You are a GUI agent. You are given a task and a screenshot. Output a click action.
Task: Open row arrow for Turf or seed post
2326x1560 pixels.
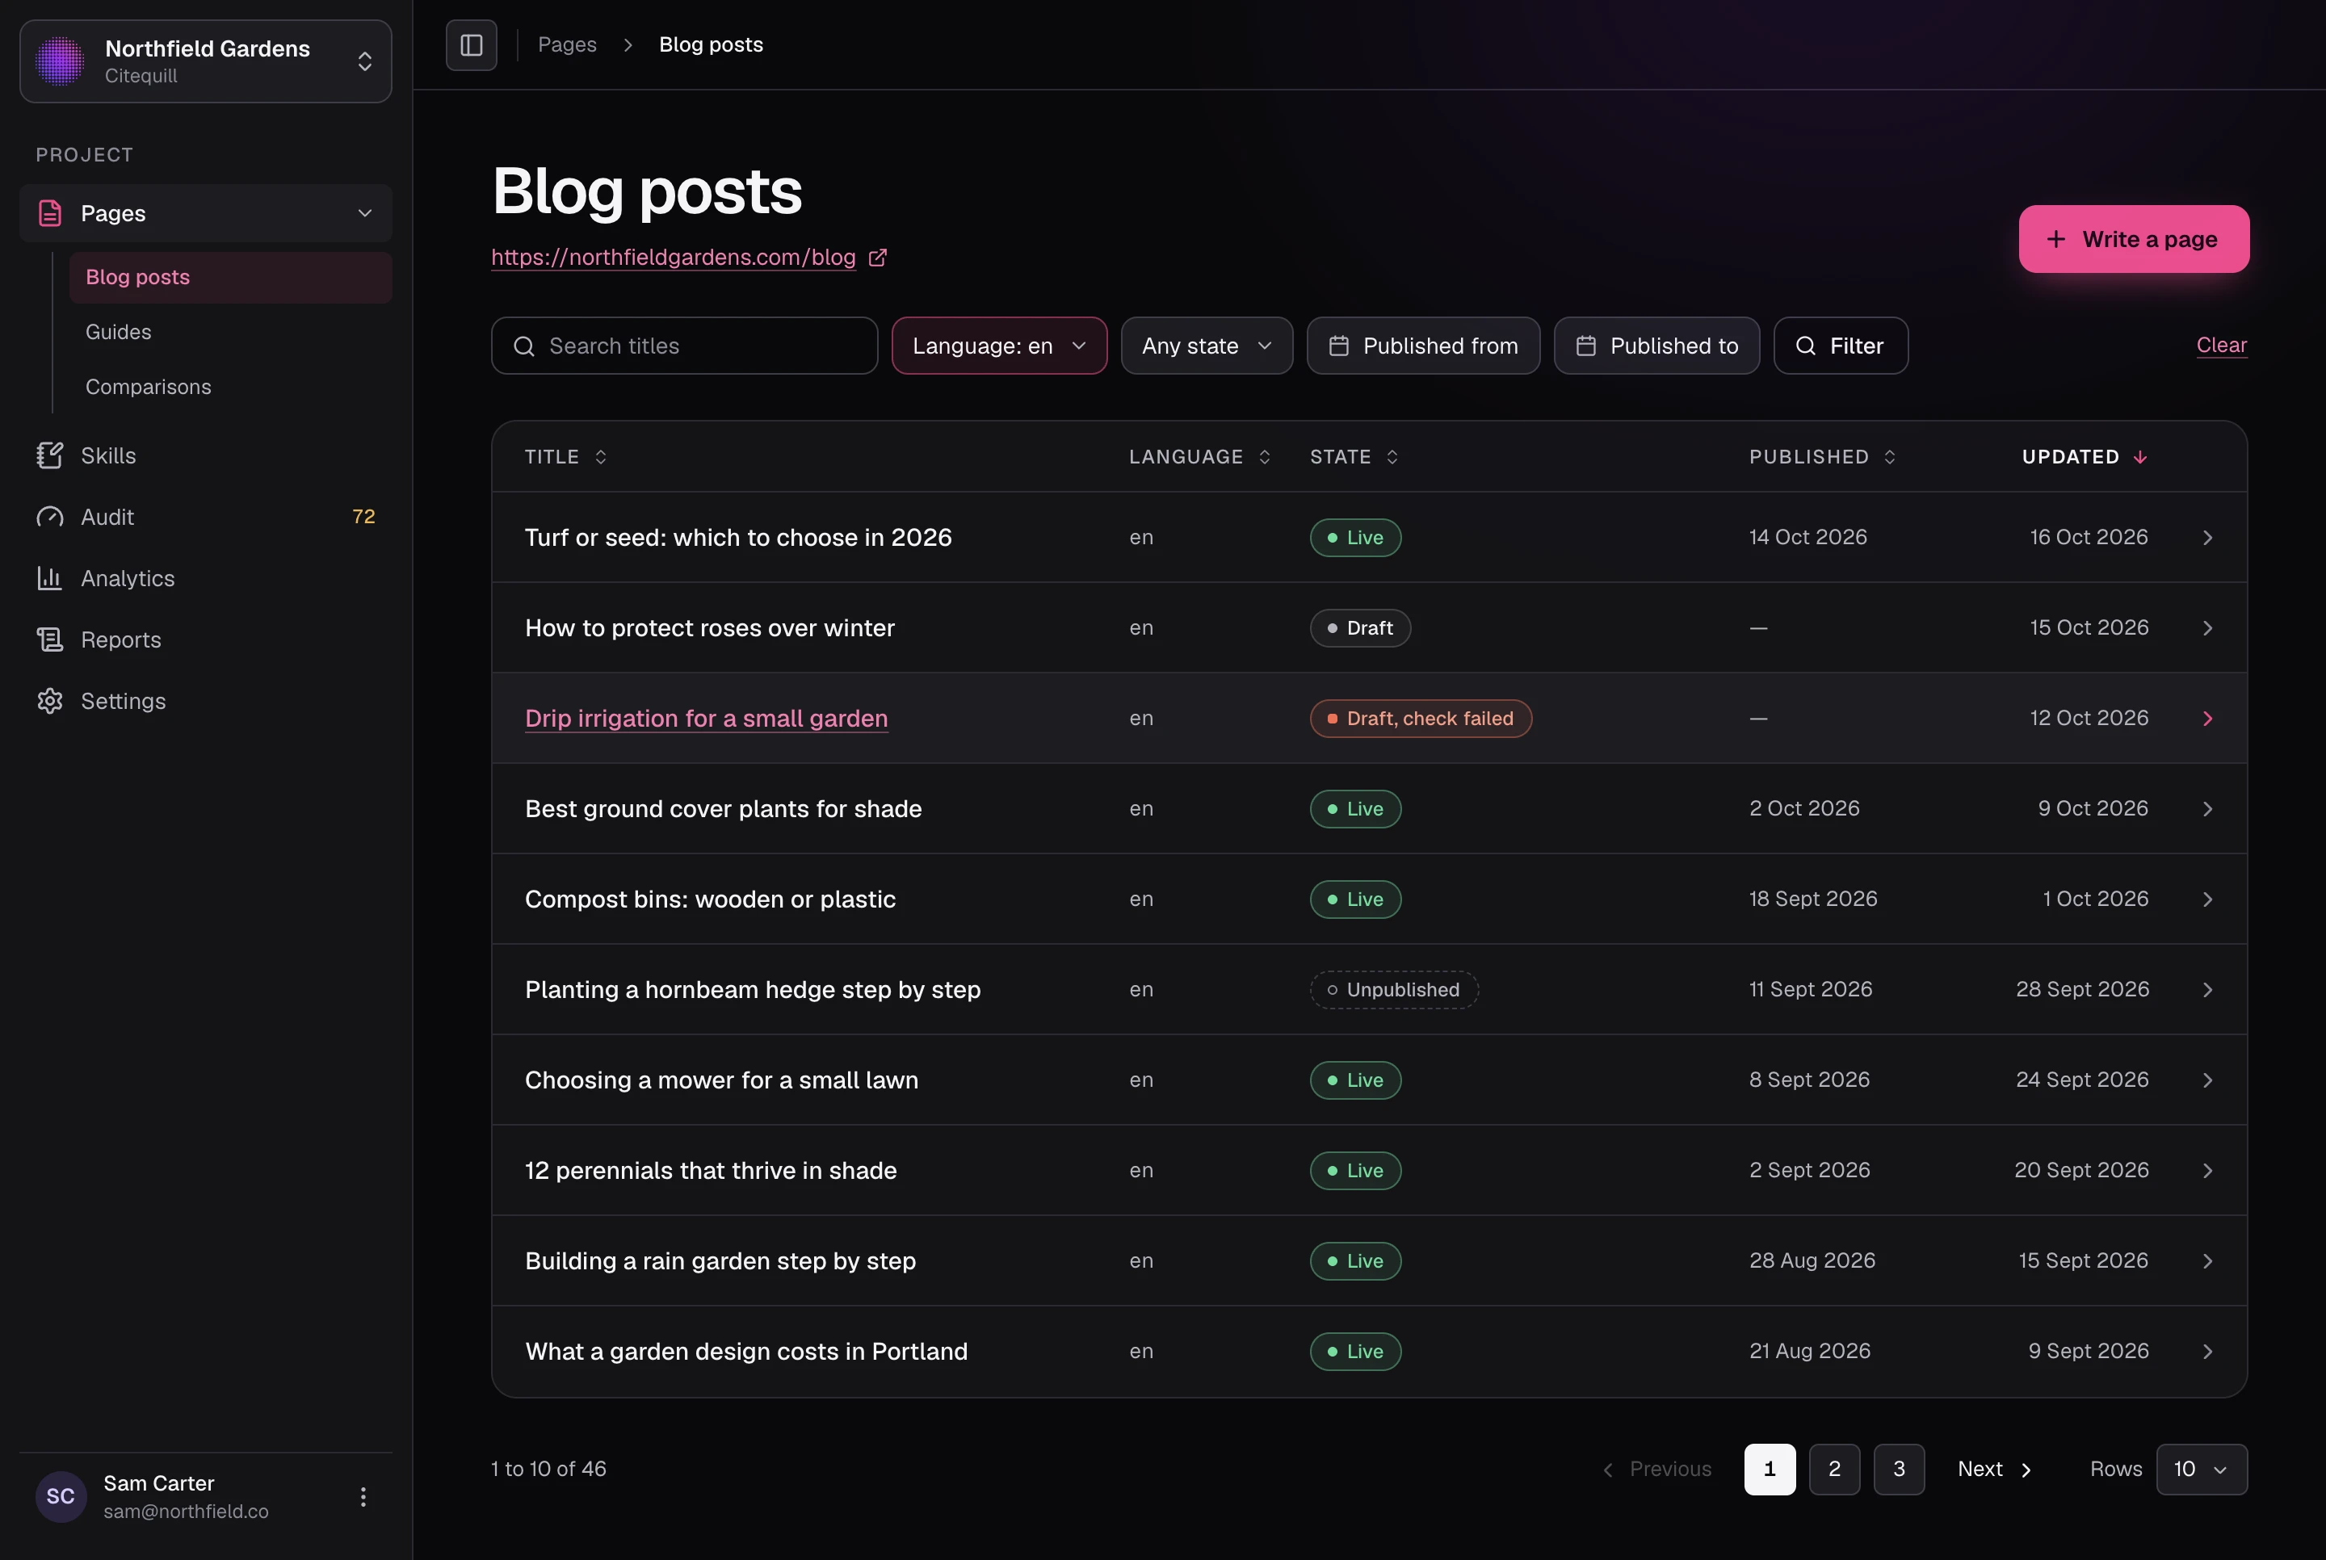click(2207, 539)
